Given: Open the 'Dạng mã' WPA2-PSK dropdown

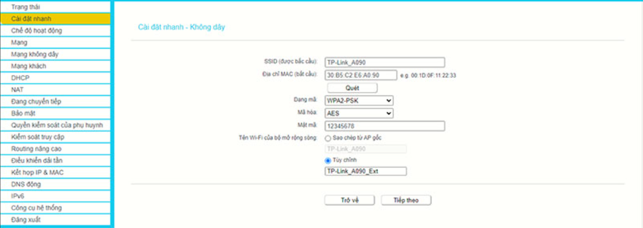Looking at the screenshot, I should [359, 101].
